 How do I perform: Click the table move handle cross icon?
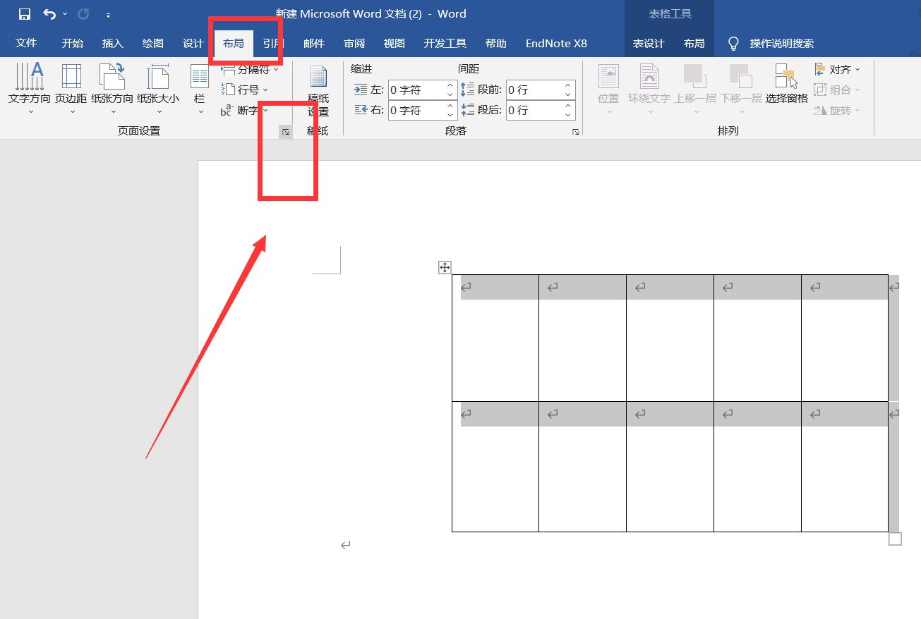click(x=445, y=266)
